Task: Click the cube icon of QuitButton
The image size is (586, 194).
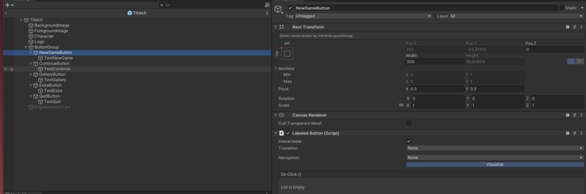Action: tap(36, 96)
